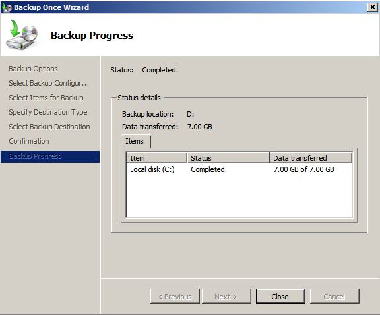Click the Backup location value D:

pyautogui.click(x=190, y=114)
